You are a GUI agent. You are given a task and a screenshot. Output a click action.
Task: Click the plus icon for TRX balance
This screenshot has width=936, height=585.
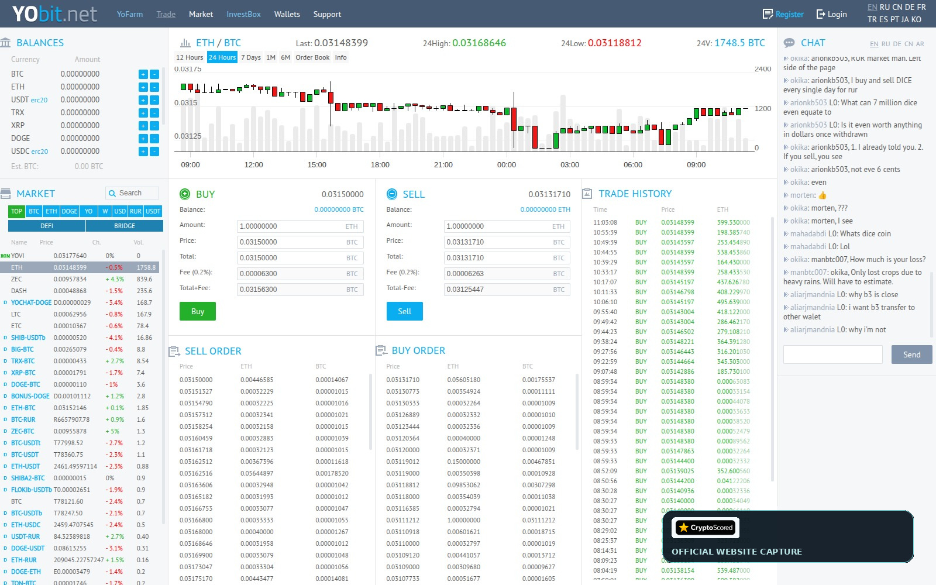[x=143, y=113]
